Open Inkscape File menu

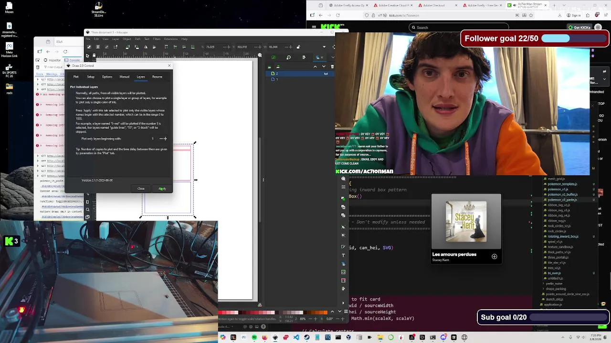pyautogui.click(x=89, y=39)
